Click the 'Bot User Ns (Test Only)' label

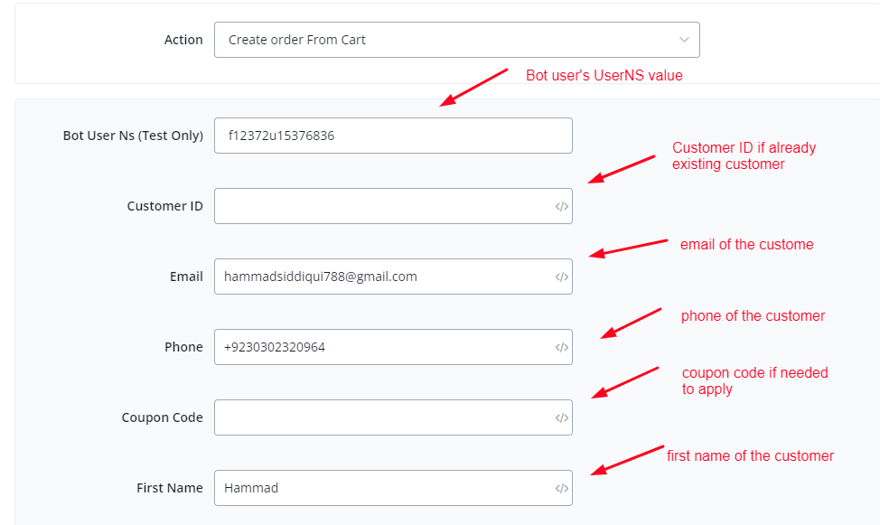(x=133, y=136)
